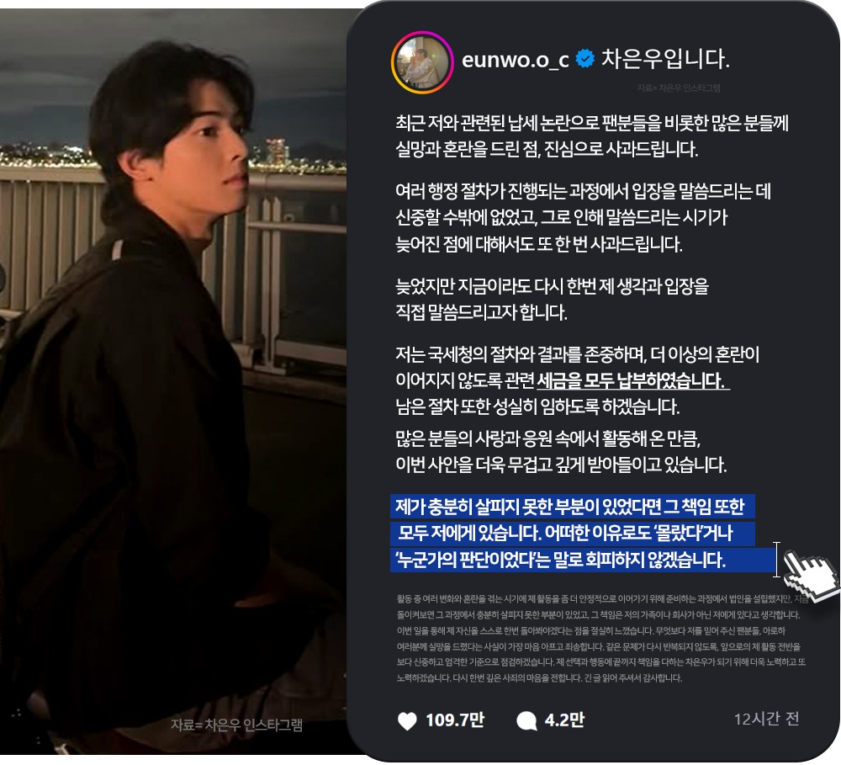Click the small source credit under the heading
The width and height of the screenshot is (841, 765).
[679, 88]
